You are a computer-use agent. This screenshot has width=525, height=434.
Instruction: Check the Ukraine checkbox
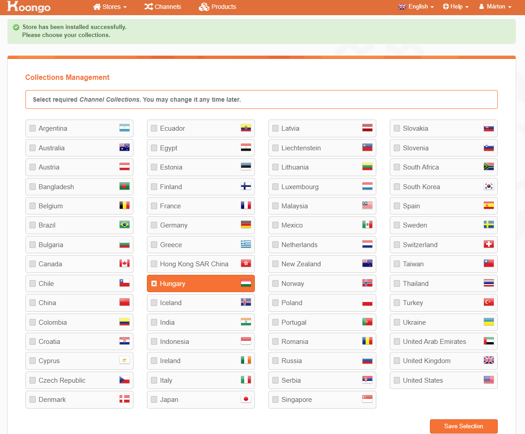(397, 322)
